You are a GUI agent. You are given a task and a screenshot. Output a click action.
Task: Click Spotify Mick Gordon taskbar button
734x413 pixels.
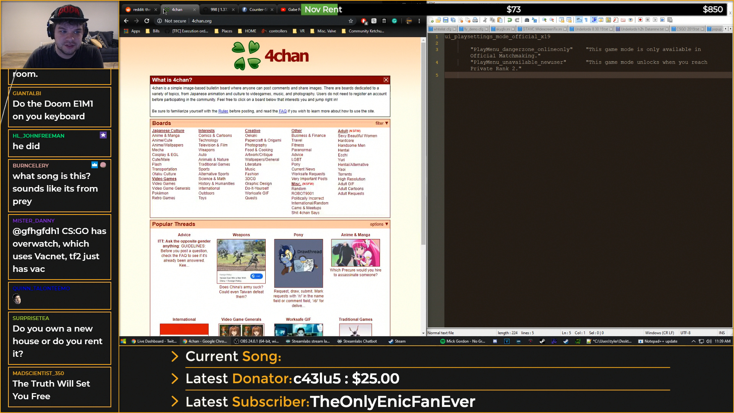tap(463, 341)
